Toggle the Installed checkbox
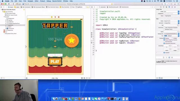Viewport: 180px width, 101px height. pos(164,53)
